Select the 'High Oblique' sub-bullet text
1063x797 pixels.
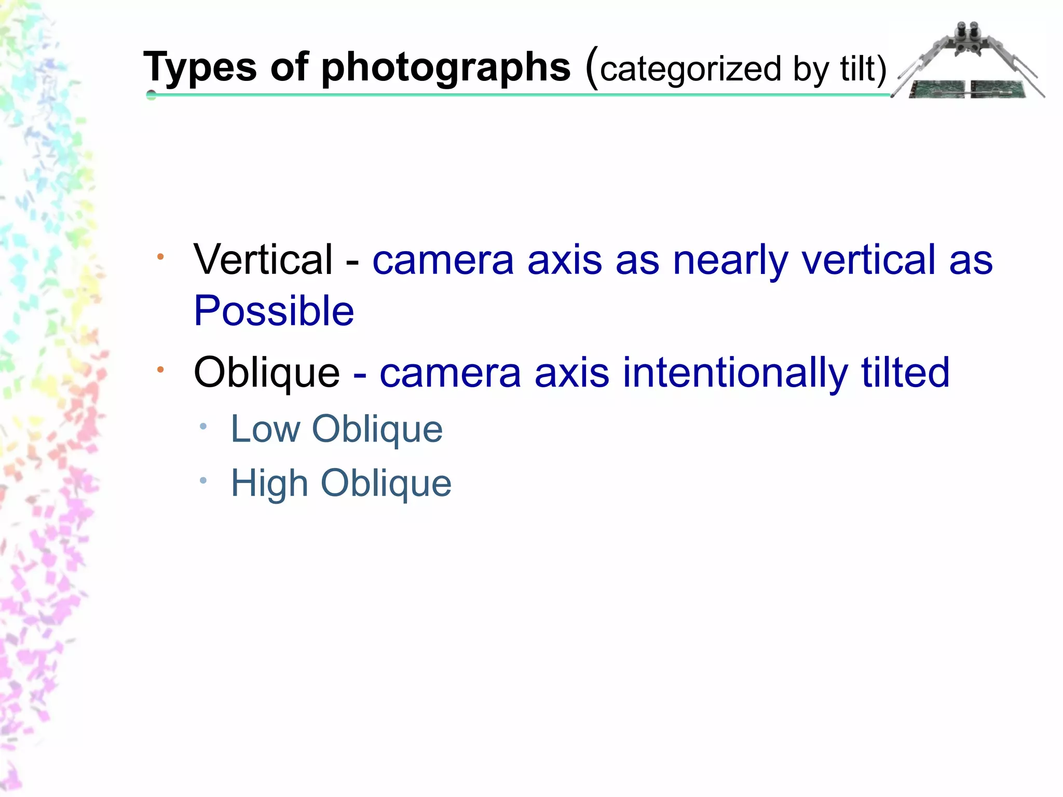341,483
